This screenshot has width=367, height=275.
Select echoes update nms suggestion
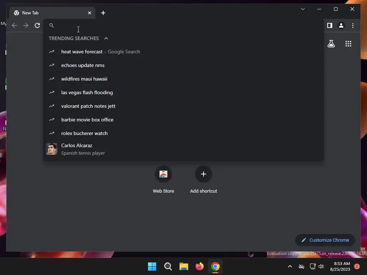tap(183, 65)
